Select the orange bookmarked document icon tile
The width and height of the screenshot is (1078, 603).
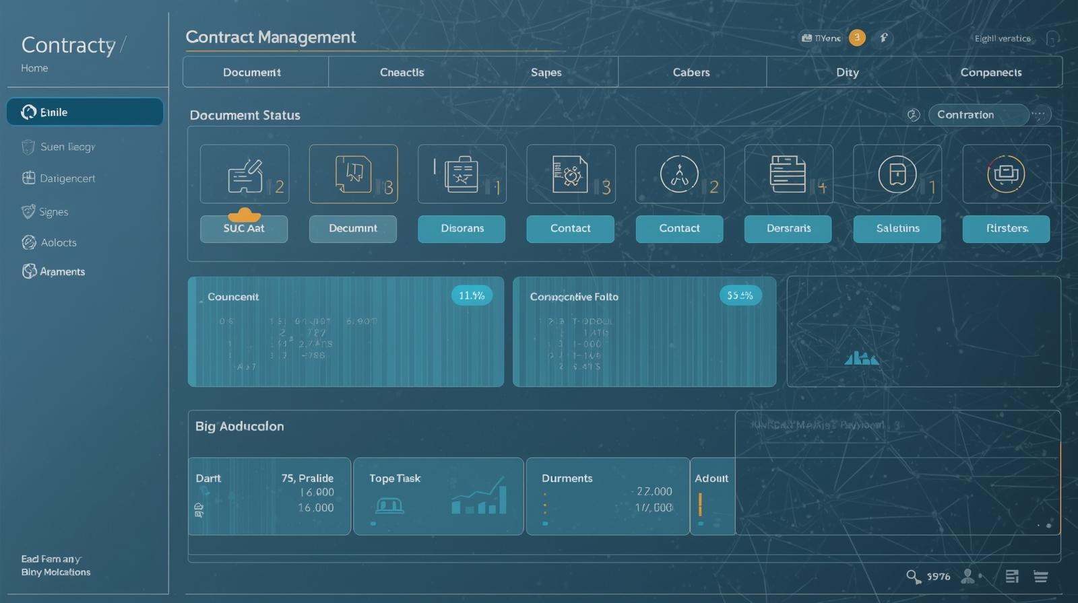[x=353, y=174]
